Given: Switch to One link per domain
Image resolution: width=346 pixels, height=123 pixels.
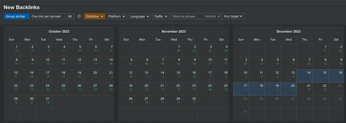Looking at the screenshot, I should pos(47,16).
